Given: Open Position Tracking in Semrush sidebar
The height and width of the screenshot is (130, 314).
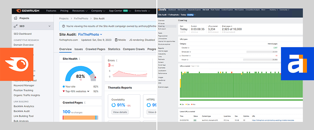Looking at the screenshot, I should click(x=24, y=90).
